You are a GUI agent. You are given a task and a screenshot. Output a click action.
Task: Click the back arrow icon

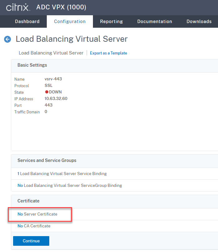point(7,39)
